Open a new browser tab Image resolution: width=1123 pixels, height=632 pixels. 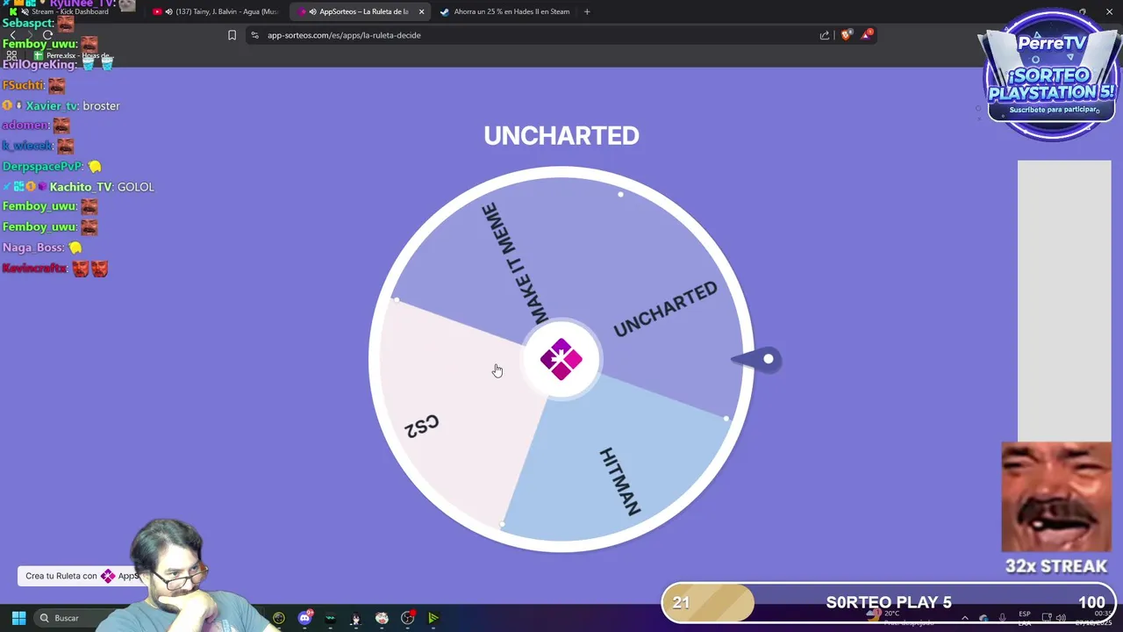click(587, 11)
